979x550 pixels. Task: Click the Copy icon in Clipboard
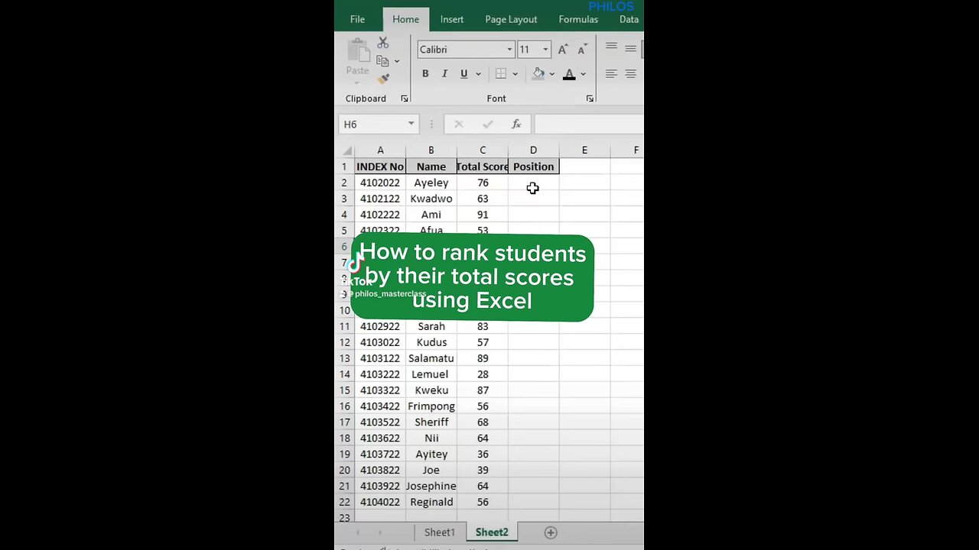point(382,60)
